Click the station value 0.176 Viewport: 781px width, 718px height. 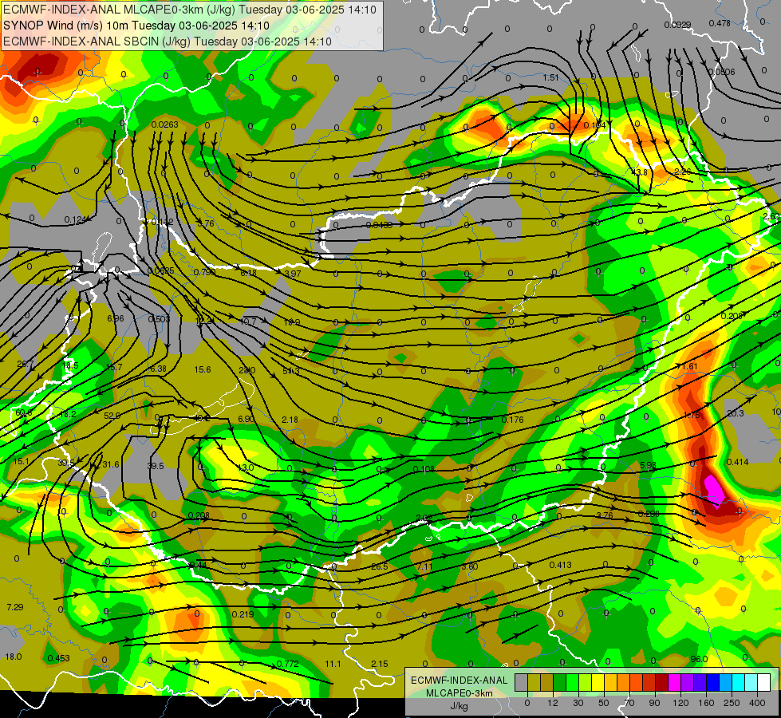[x=512, y=420]
